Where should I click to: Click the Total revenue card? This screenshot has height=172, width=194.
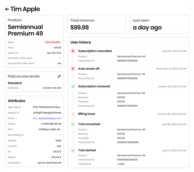coord(97,24)
